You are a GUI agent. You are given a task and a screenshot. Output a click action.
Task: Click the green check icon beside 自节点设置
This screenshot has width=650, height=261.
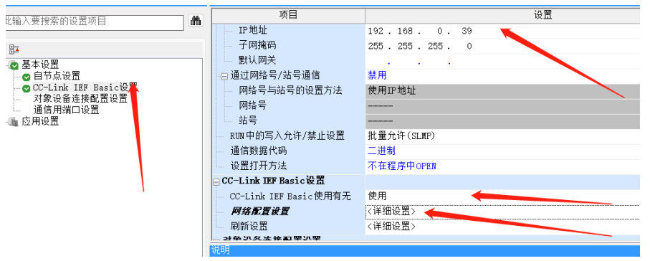(26, 77)
